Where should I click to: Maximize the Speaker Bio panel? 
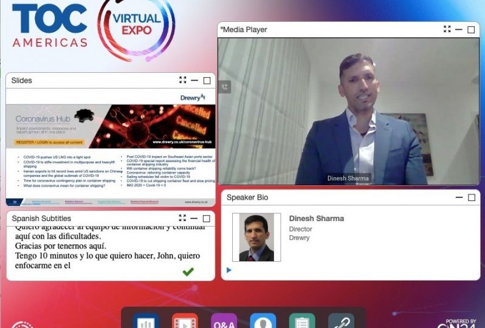click(x=472, y=197)
